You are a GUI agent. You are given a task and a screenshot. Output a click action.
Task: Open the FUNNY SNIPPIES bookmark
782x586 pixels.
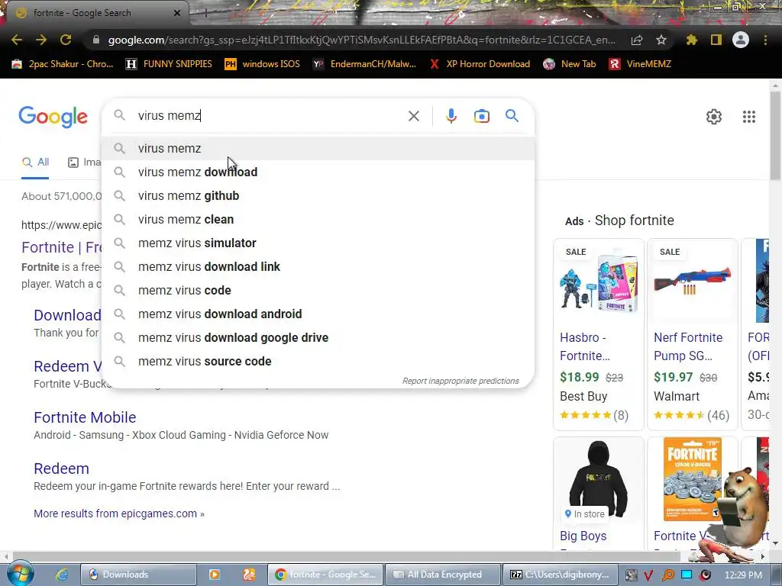point(169,64)
